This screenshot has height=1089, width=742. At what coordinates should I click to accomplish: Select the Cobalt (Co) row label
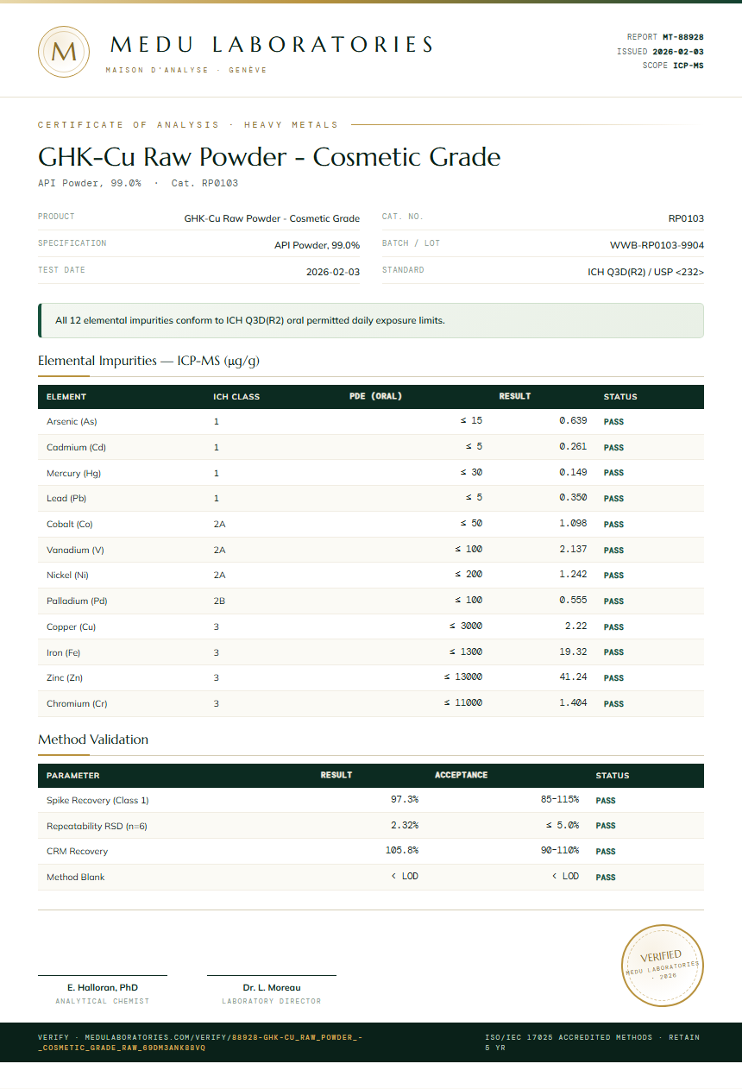click(x=69, y=525)
